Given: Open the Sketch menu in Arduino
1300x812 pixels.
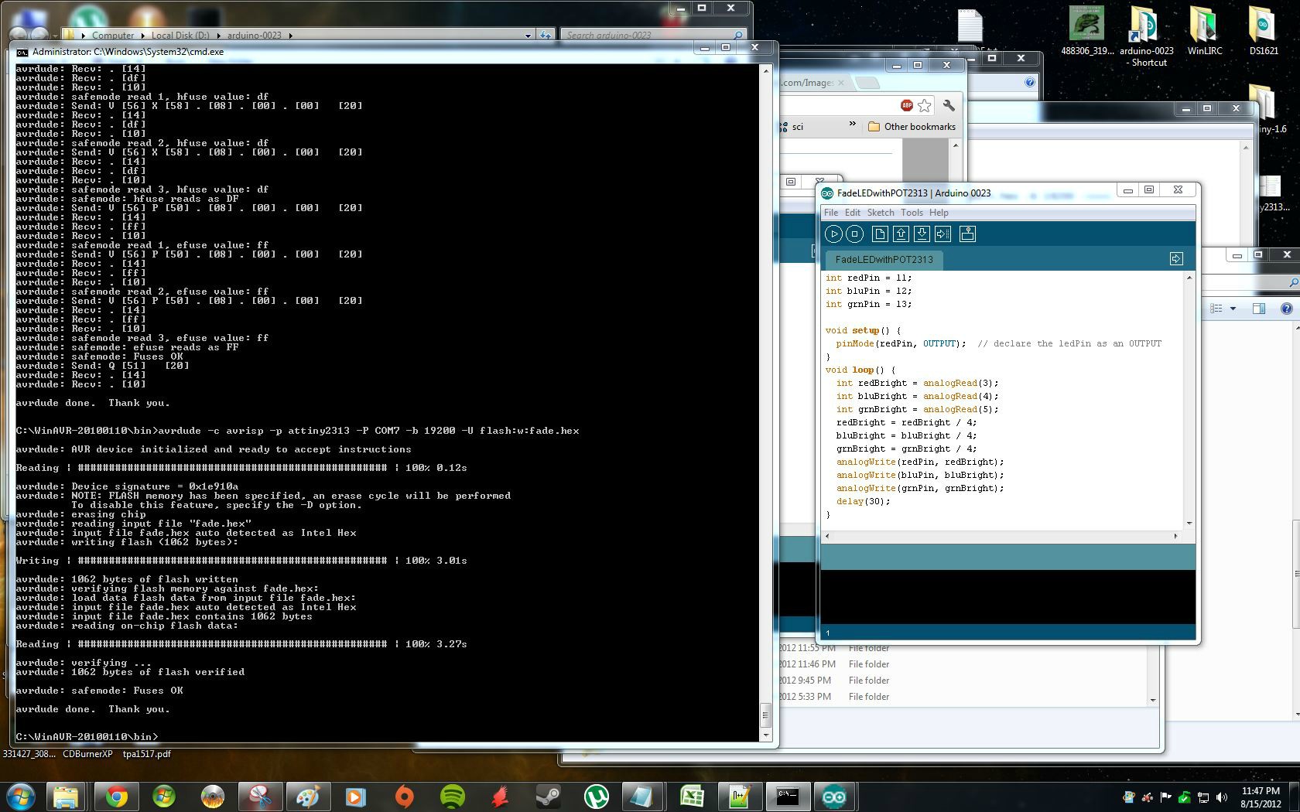Looking at the screenshot, I should tap(881, 212).
